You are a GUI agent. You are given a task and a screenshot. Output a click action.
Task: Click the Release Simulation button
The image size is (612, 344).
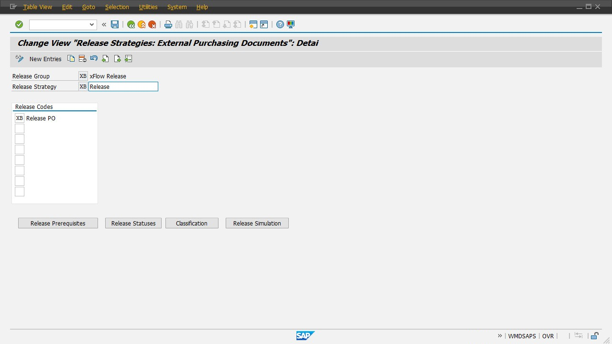257,223
